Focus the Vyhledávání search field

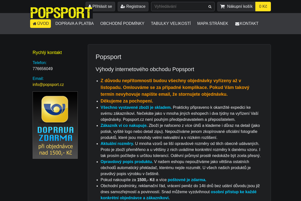click(x=183, y=7)
